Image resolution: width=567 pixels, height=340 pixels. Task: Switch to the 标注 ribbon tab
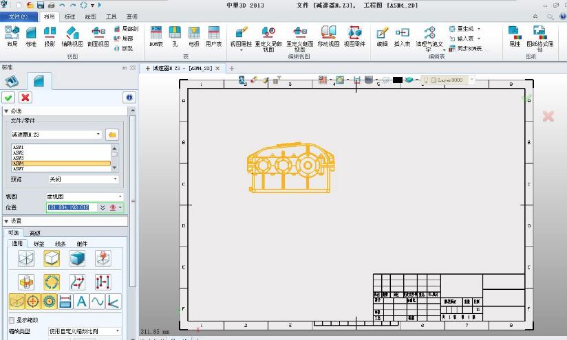click(x=69, y=16)
